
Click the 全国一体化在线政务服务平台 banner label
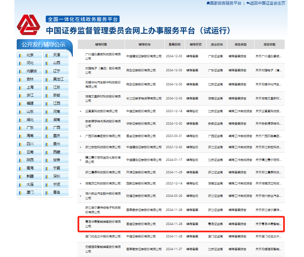pyautogui.click(x=83, y=19)
